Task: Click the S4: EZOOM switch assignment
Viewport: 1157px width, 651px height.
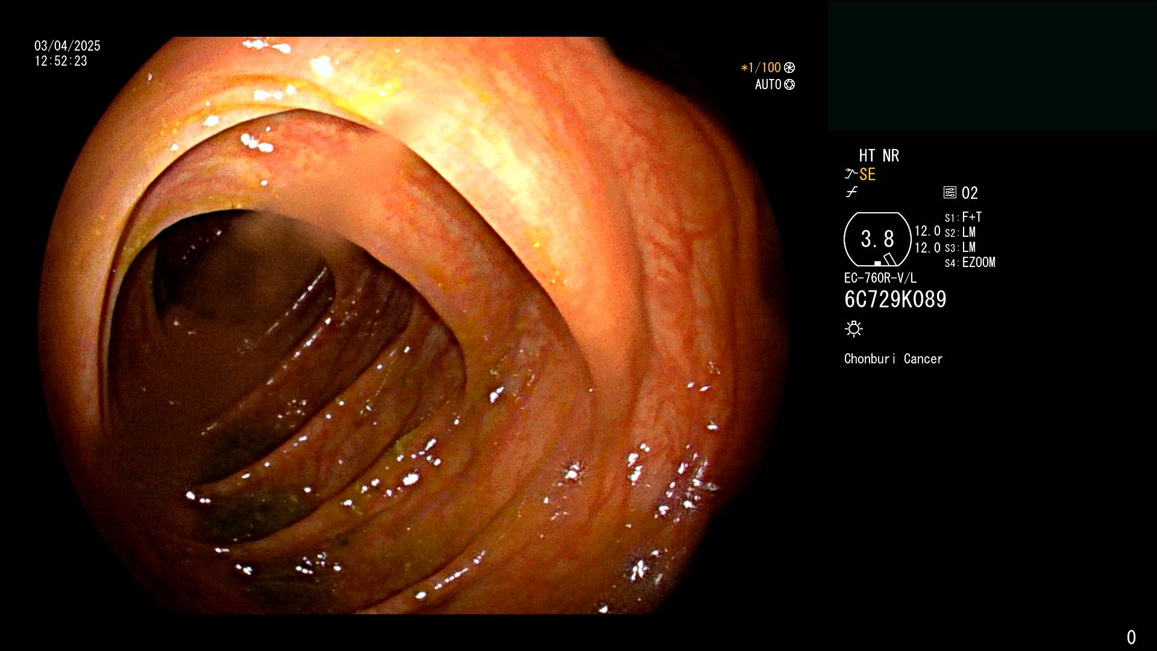Action: [970, 262]
